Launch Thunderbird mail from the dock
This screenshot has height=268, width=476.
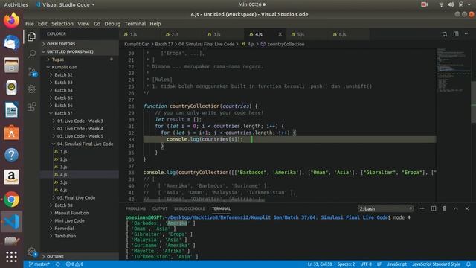coord(12,42)
